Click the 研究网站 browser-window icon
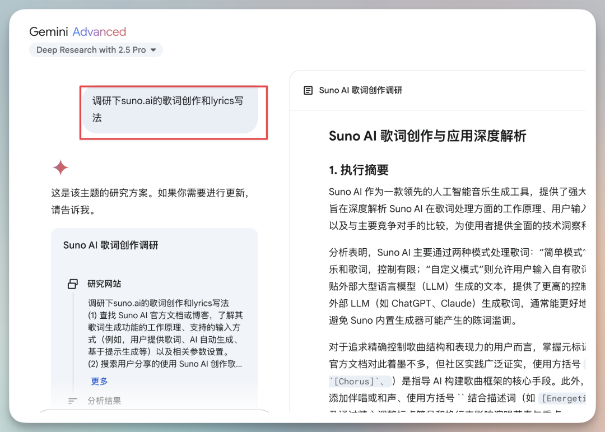605x432 pixels. pyautogui.click(x=72, y=284)
